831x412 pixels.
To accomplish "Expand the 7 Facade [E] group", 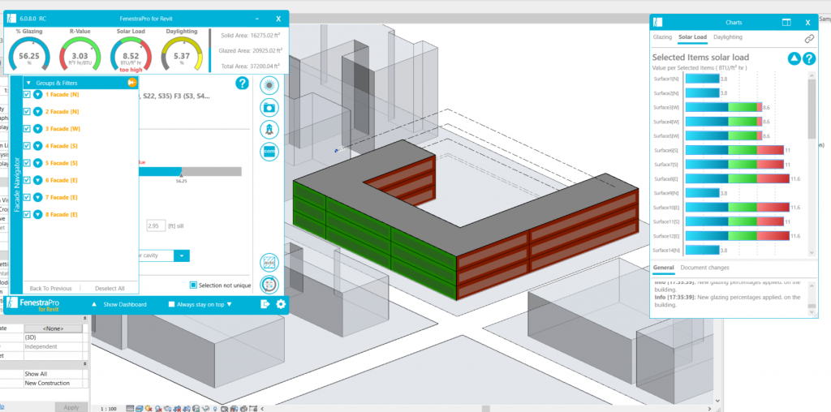I will tap(37, 197).
